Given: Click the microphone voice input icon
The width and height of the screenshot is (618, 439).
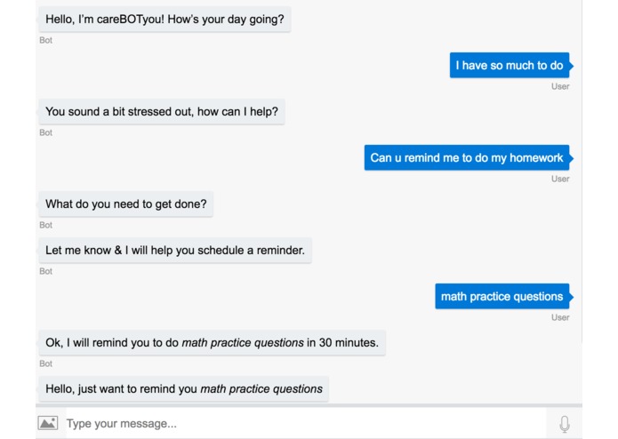Looking at the screenshot, I should click(565, 424).
